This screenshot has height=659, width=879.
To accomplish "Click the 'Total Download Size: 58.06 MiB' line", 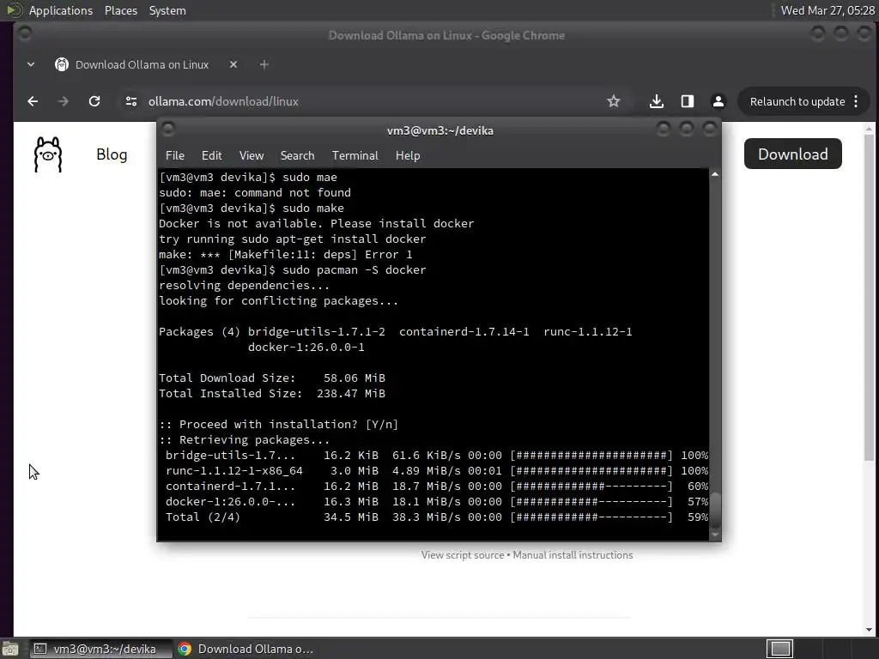I will [272, 378].
